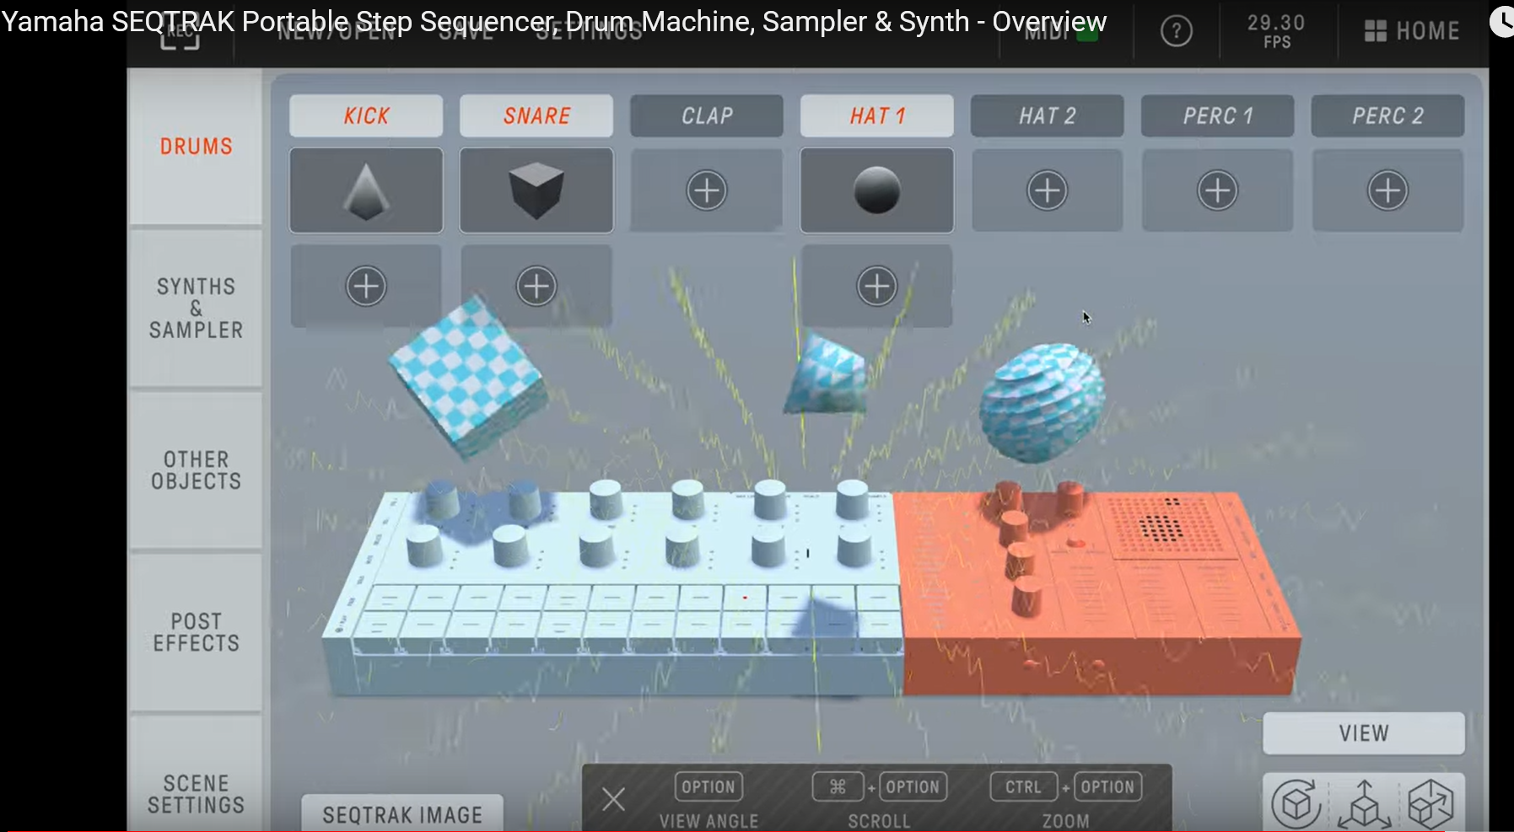Select the sphere object in the HAT 1 slot
Screen dimensions: 1514x832
tap(877, 191)
